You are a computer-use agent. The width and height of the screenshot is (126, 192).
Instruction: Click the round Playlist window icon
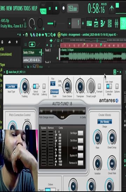59,35
